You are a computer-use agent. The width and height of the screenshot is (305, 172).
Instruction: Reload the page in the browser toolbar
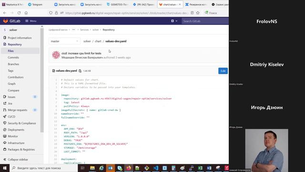pyautogui.click(x=19, y=13)
